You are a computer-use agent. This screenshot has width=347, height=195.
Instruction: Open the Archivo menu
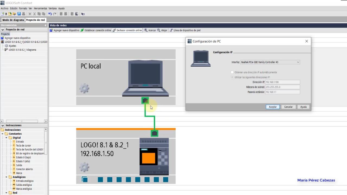pos(4,8)
